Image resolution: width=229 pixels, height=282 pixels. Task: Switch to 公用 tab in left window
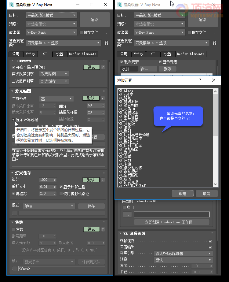pos(16,54)
